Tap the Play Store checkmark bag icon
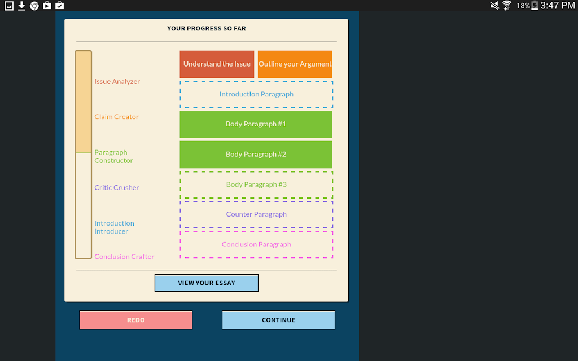This screenshot has width=578, height=361. [59, 5]
